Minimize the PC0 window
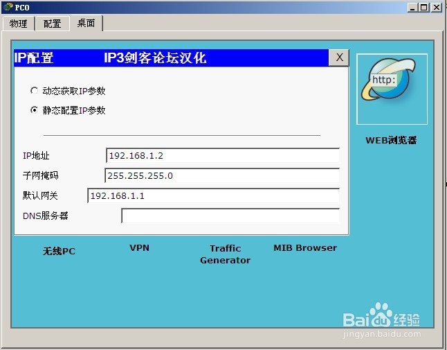This screenshot has height=350, width=447. coord(412,7)
